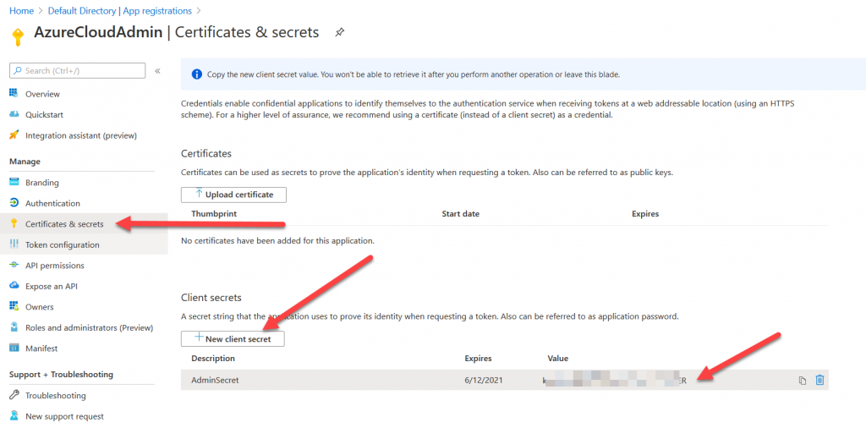Click the pin blade icon beside the title
Screen dimensions: 866x428
pyautogui.click(x=340, y=33)
